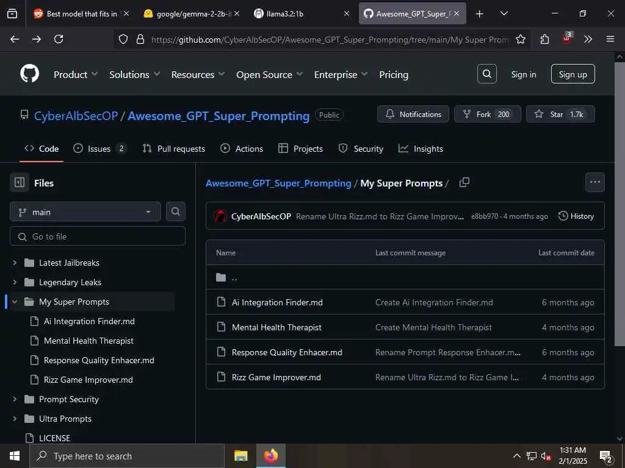Image resolution: width=625 pixels, height=468 pixels.
Task: Click the copy path icon beside My Super Prompts
Action: (x=464, y=183)
